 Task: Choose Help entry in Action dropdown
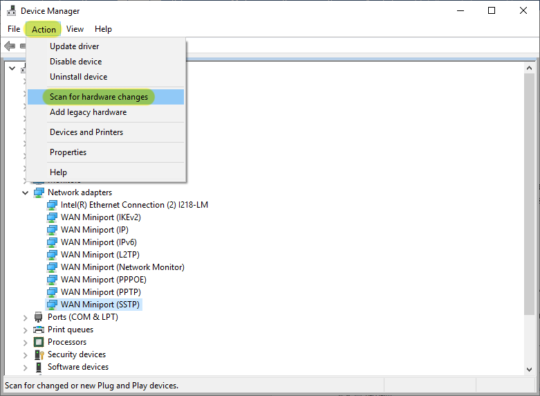coord(106,172)
